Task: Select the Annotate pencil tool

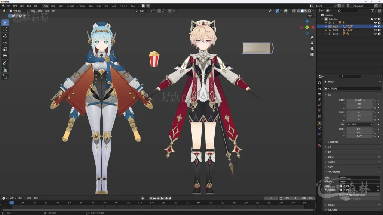Action: click(x=5, y=63)
